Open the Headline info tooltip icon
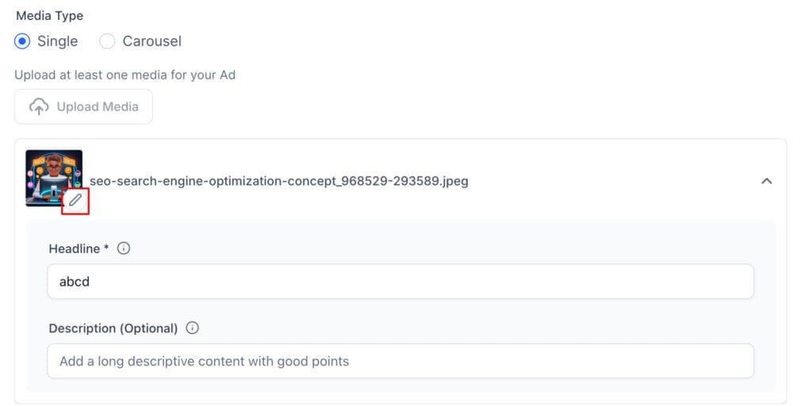This screenshot has height=406, width=812. [x=123, y=249]
